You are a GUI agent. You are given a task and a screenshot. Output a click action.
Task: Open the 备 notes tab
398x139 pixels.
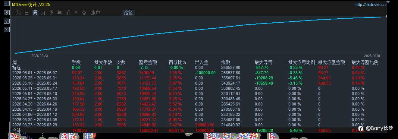[x=84, y=13]
